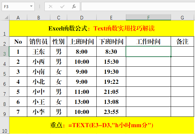
Task: Click the title cell 'Excel函数公式'
Action: click(102, 28)
